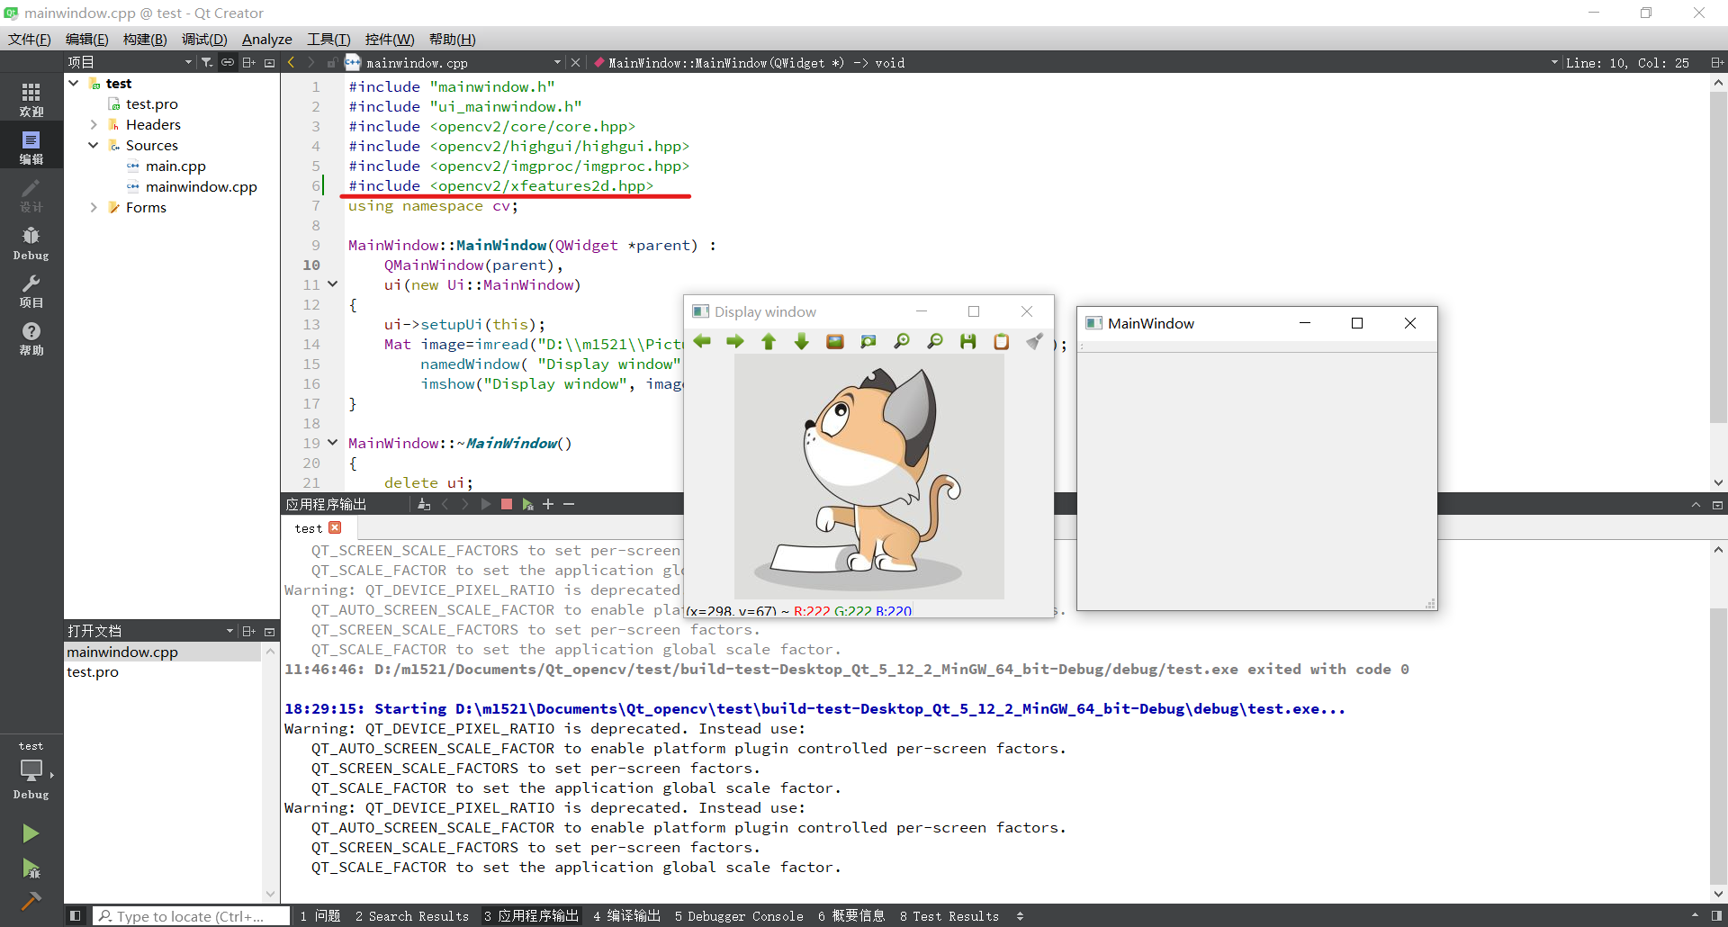This screenshot has width=1728, height=927.
Task: Select the Welcome mode icon in sidebar
Action: coord(31,97)
